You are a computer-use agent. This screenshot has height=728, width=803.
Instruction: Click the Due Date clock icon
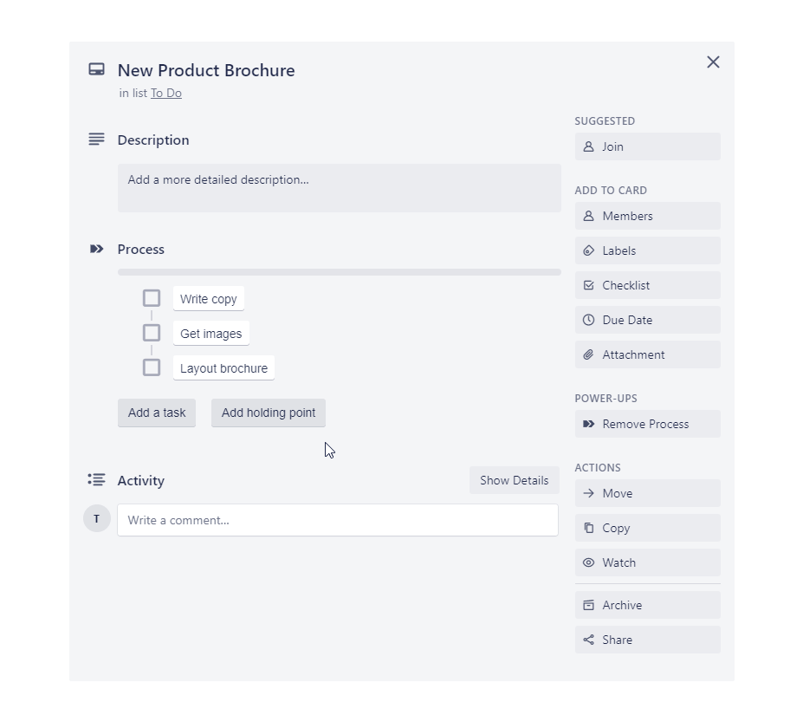590,320
